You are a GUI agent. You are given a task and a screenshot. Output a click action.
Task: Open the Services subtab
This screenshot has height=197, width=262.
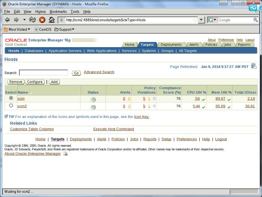(129, 51)
